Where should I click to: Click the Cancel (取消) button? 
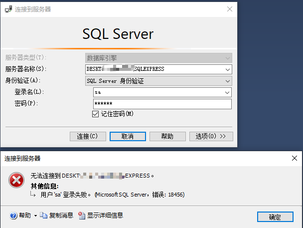[128, 136]
